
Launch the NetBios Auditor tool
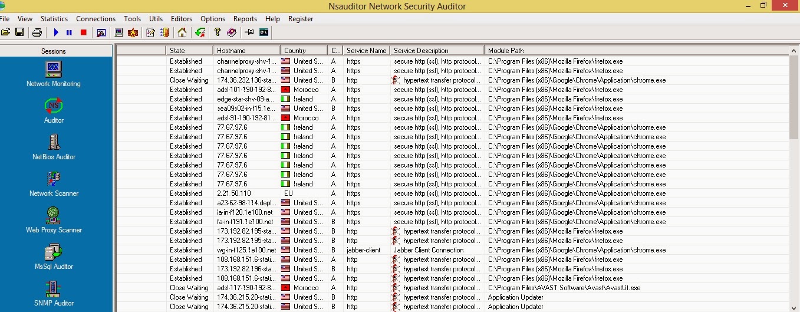(54, 146)
